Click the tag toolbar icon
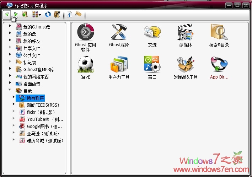 [78, 14]
